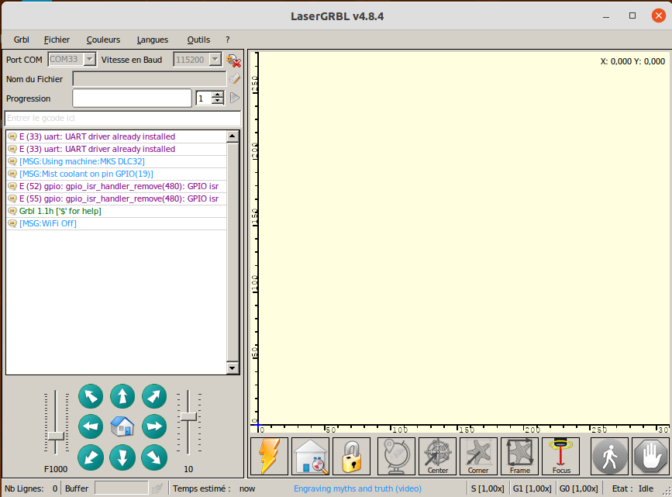Screen dimensions: 672x497
Task: Open the Fichier menu
Action: point(57,40)
